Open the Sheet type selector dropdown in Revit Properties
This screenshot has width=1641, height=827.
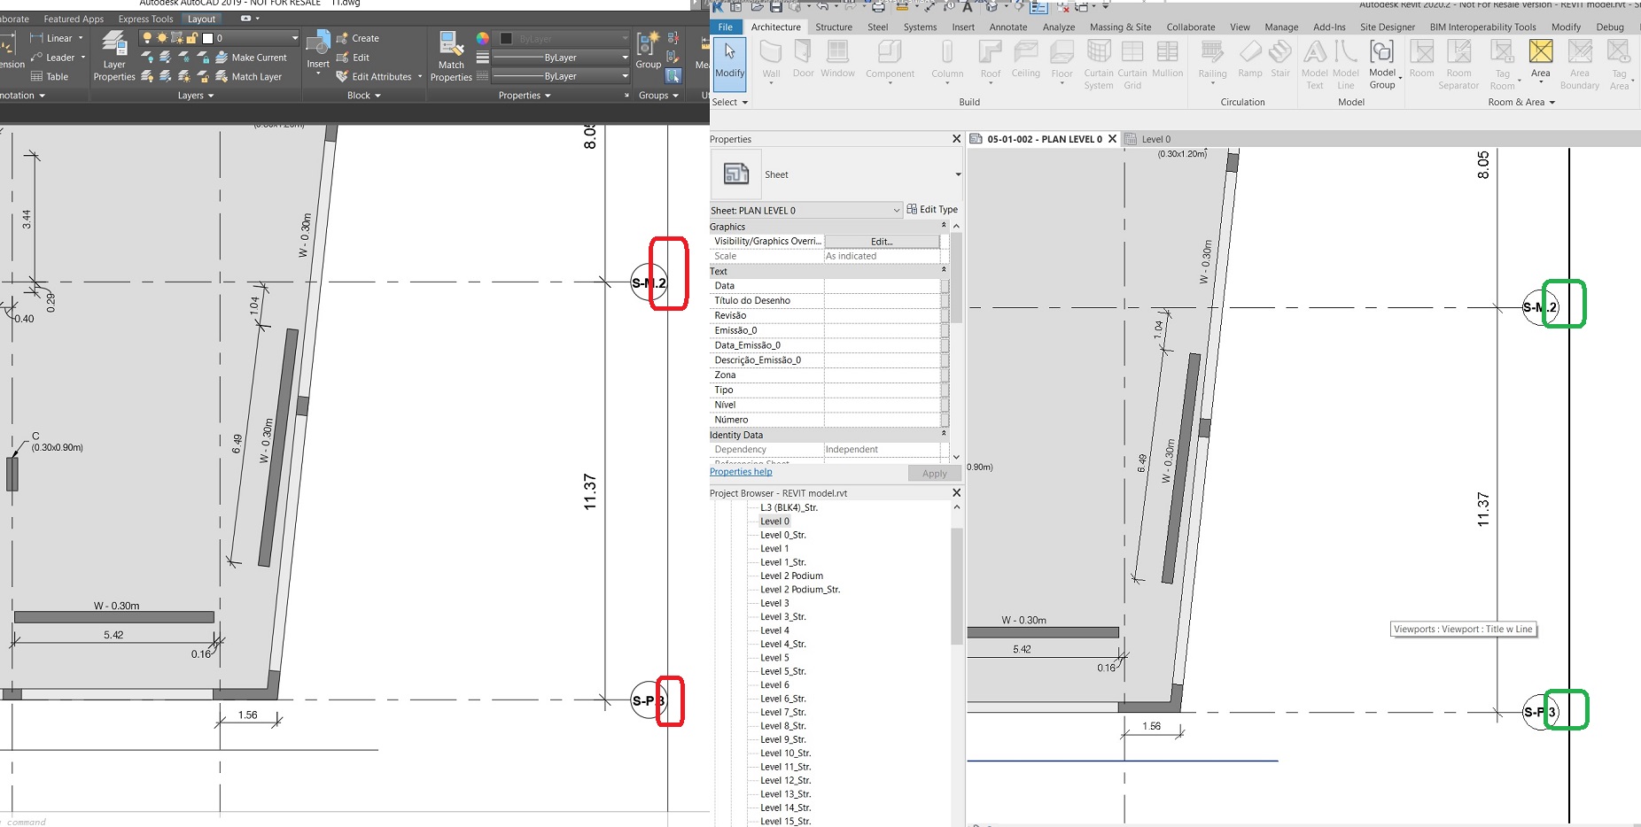pos(957,174)
